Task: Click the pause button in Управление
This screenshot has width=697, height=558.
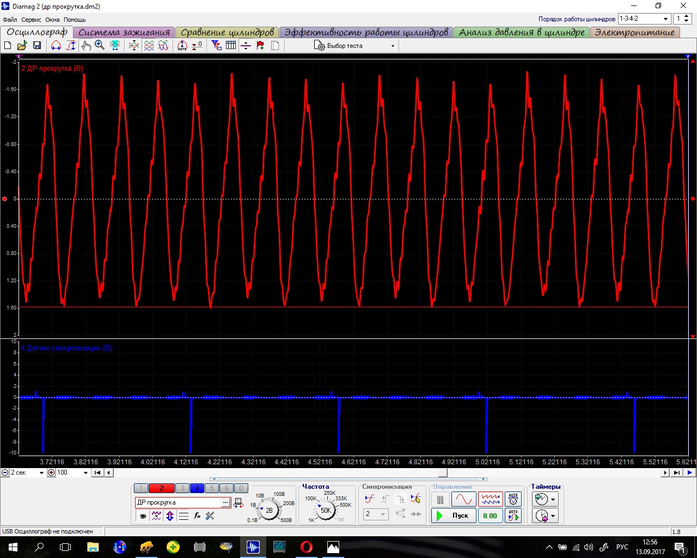Action: pos(440,499)
